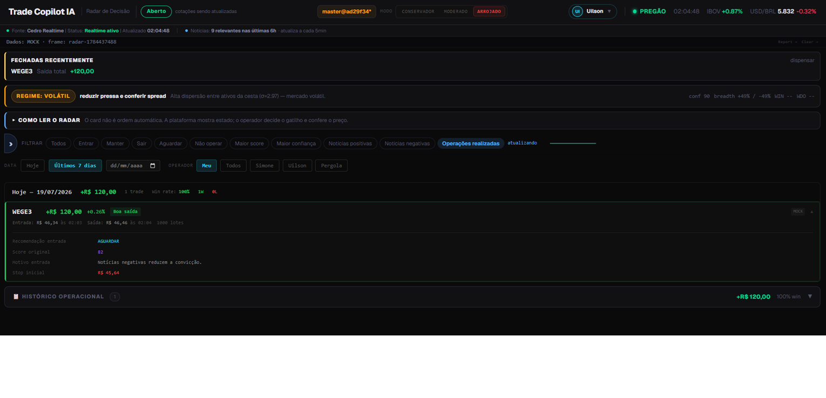Image resolution: width=826 pixels, height=398 pixels.
Task: Dismiss recently closed panel via dispensar
Action: pos(802,60)
